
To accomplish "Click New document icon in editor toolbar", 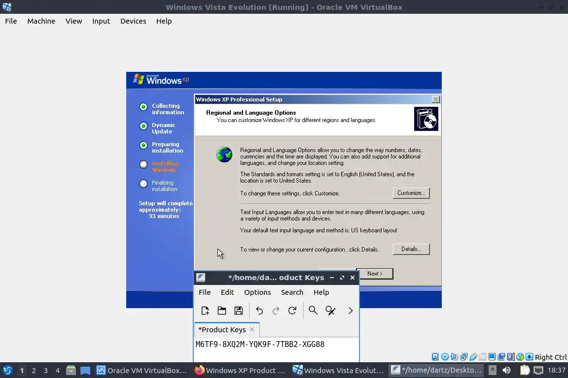I will click(x=205, y=311).
